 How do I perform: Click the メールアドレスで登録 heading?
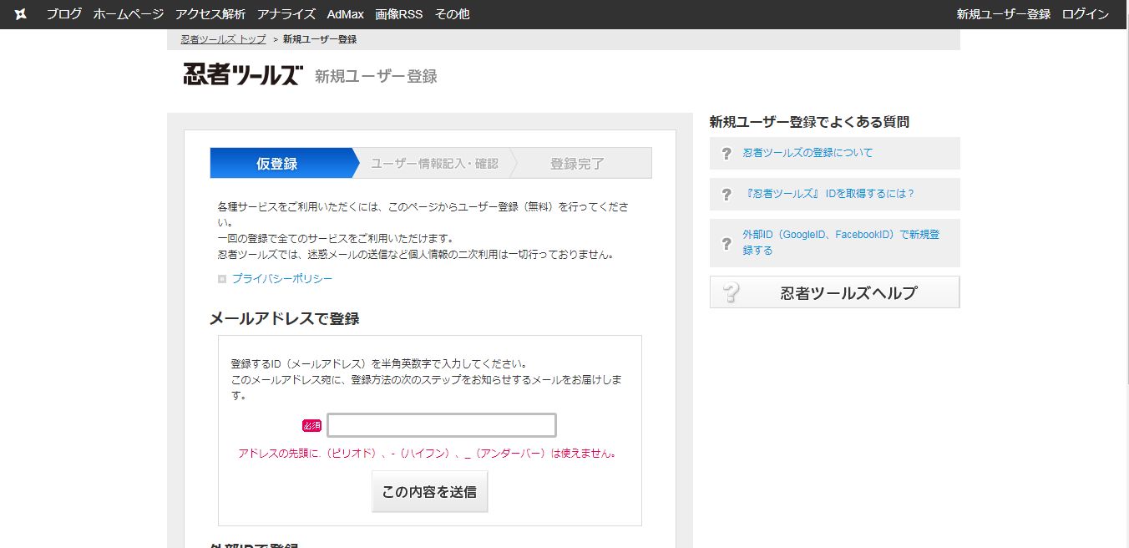[284, 318]
